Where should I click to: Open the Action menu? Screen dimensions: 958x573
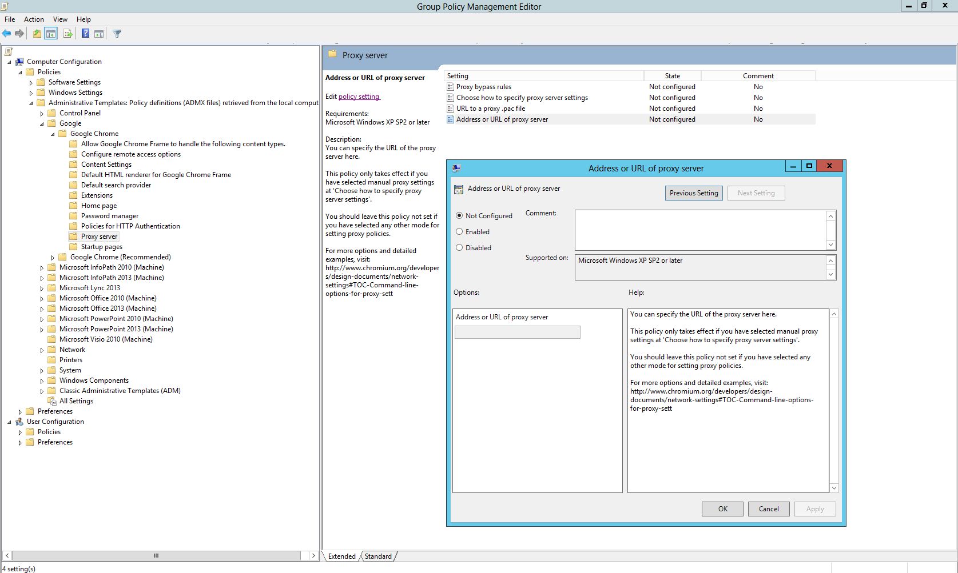point(34,19)
